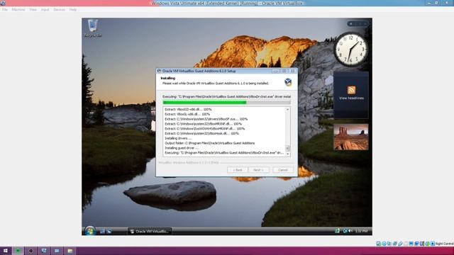Click the mouse integration status icon
Image resolution: width=454 pixels, height=255 pixels.
(427, 244)
